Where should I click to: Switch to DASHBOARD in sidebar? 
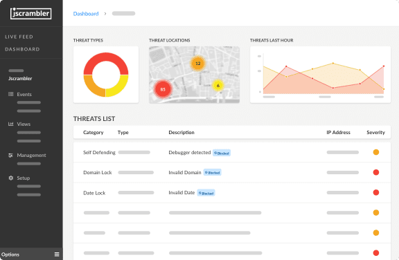(x=22, y=49)
